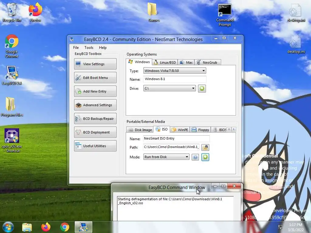Viewport: 311px width, 233px height.
Task: Click the green add button beside Drive
Action: click(x=202, y=88)
